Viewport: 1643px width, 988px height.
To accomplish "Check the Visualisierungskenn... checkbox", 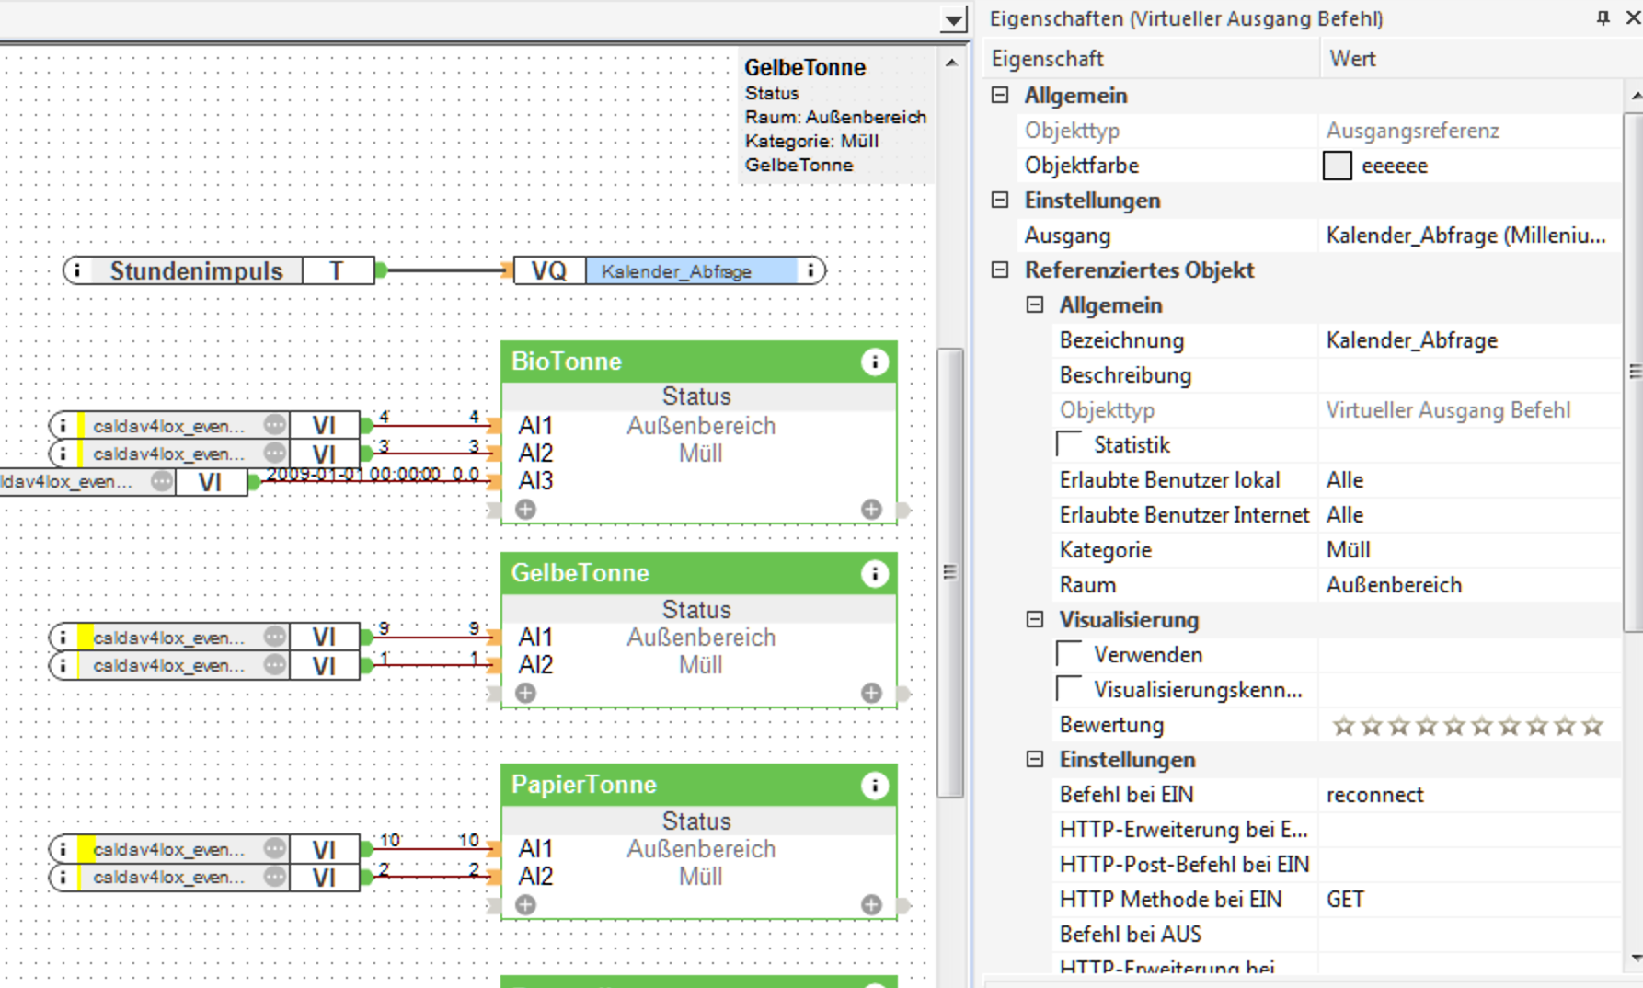I will pos(1069,690).
